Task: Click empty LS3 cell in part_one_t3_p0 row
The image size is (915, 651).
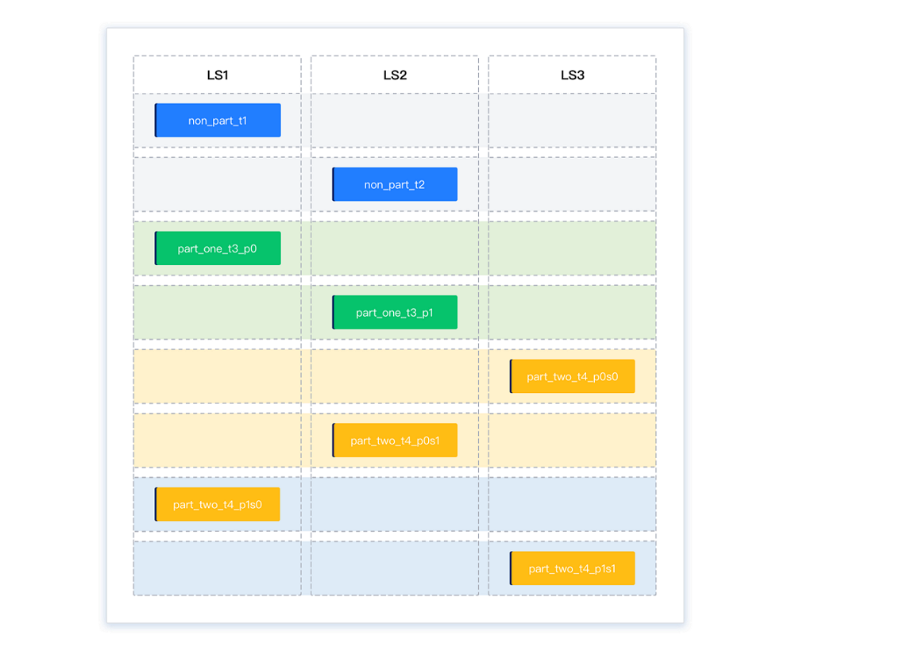Action: [572, 248]
